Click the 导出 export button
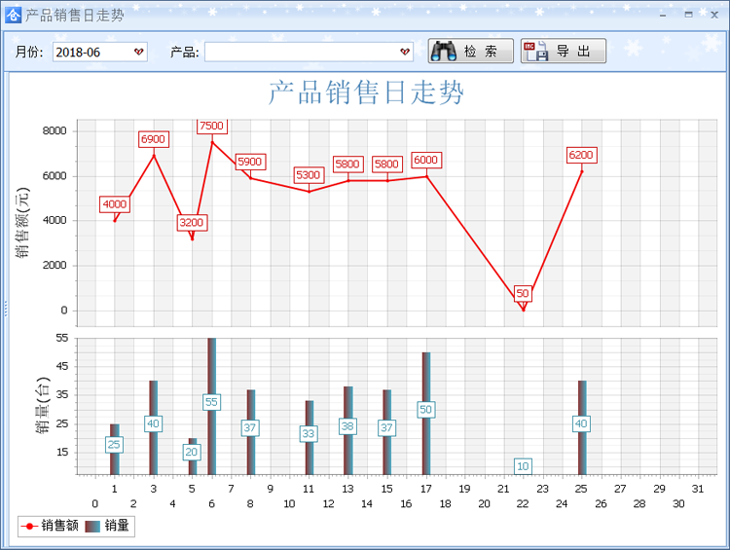The image size is (730, 550). (564, 51)
